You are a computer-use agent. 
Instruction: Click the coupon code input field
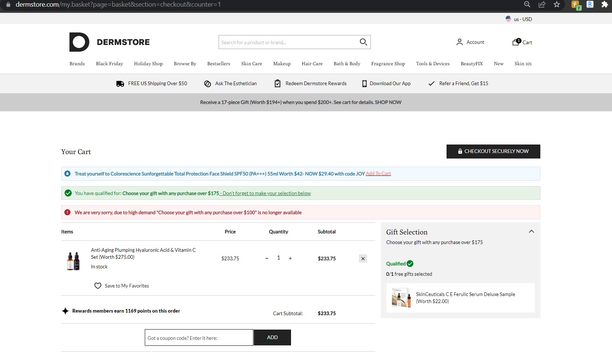click(199, 337)
